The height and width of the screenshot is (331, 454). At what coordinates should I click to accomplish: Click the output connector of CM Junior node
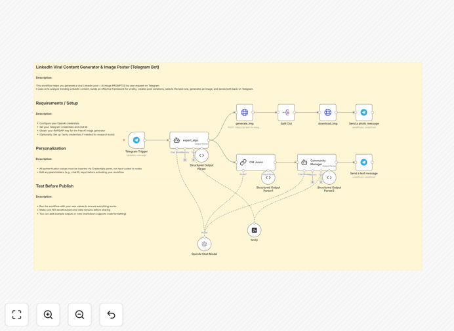(x=276, y=163)
